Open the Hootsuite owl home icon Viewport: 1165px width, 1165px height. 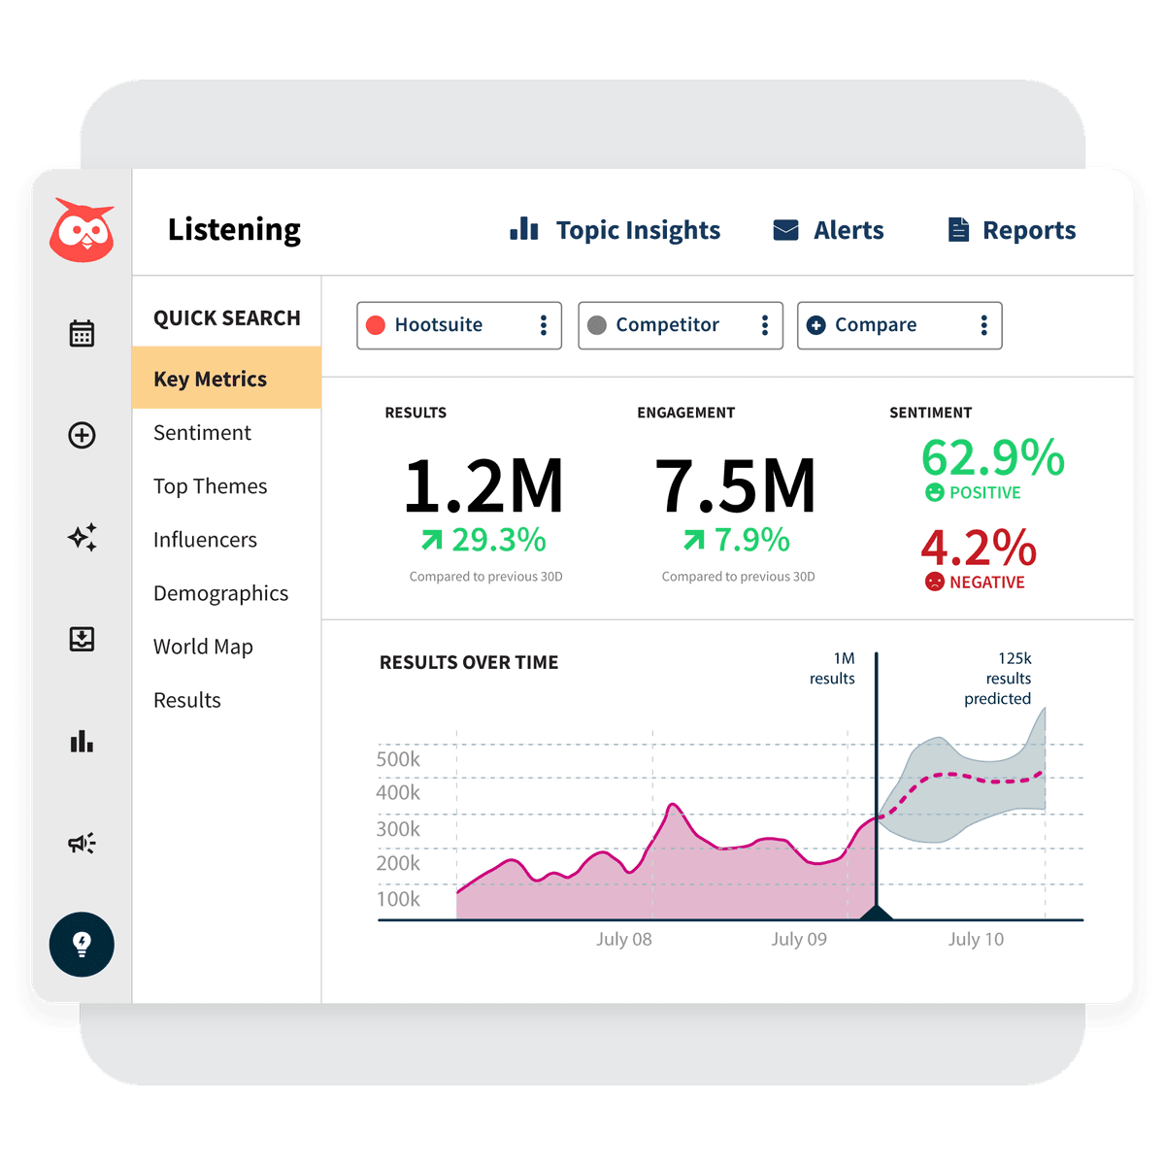click(83, 230)
